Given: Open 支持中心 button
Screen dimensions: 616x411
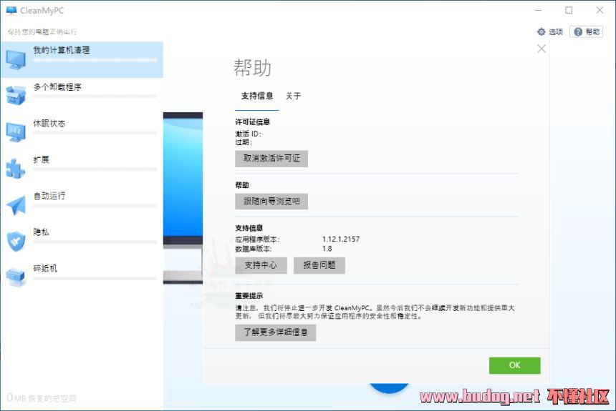Looking at the screenshot, I should [261, 265].
